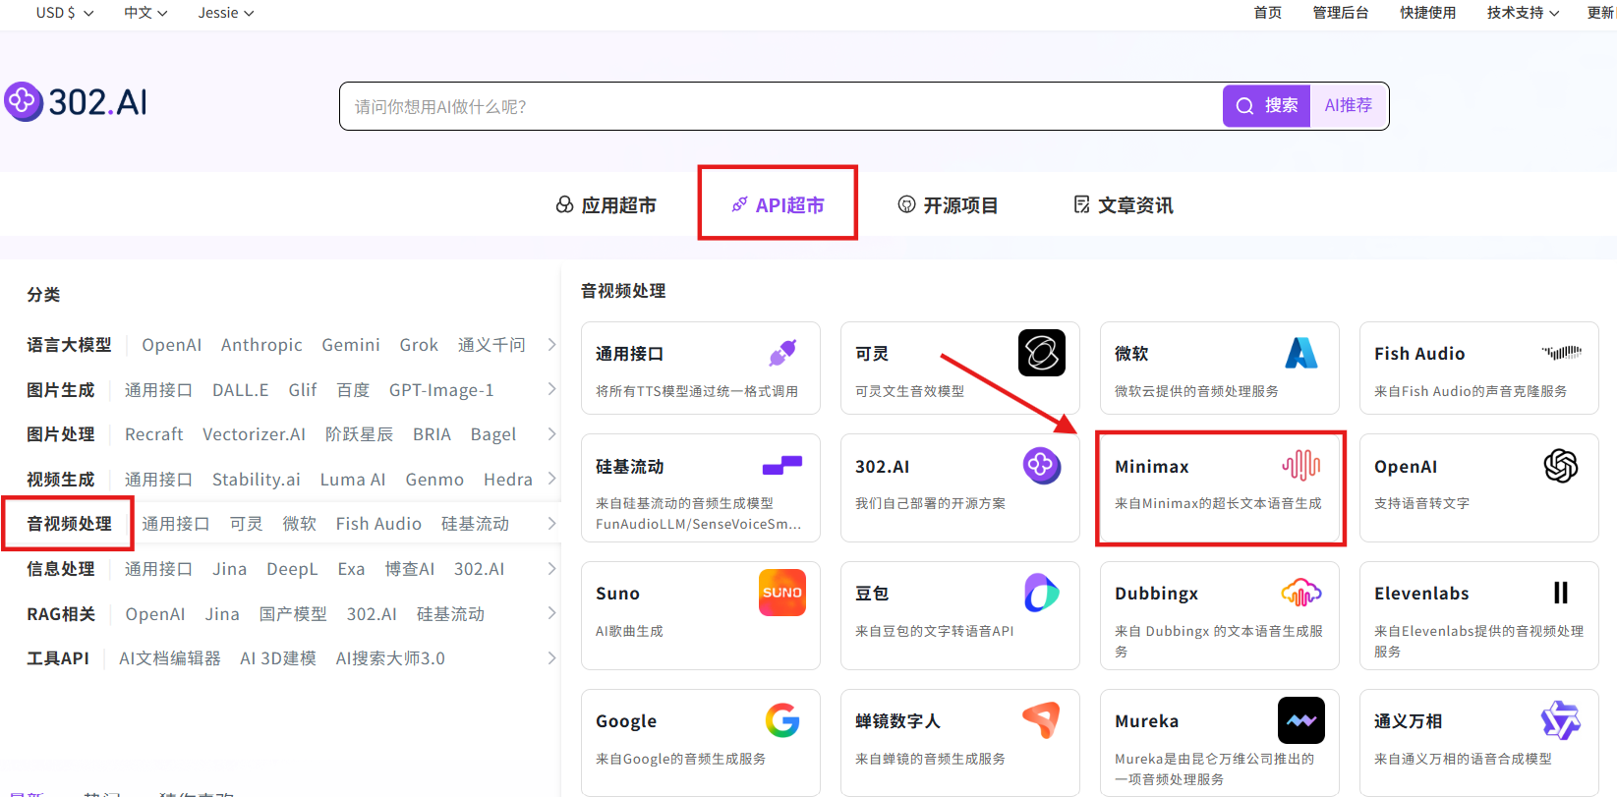Click the 可灵 black swirl logo
Image resolution: width=1617 pixels, height=797 pixels.
click(1041, 353)
